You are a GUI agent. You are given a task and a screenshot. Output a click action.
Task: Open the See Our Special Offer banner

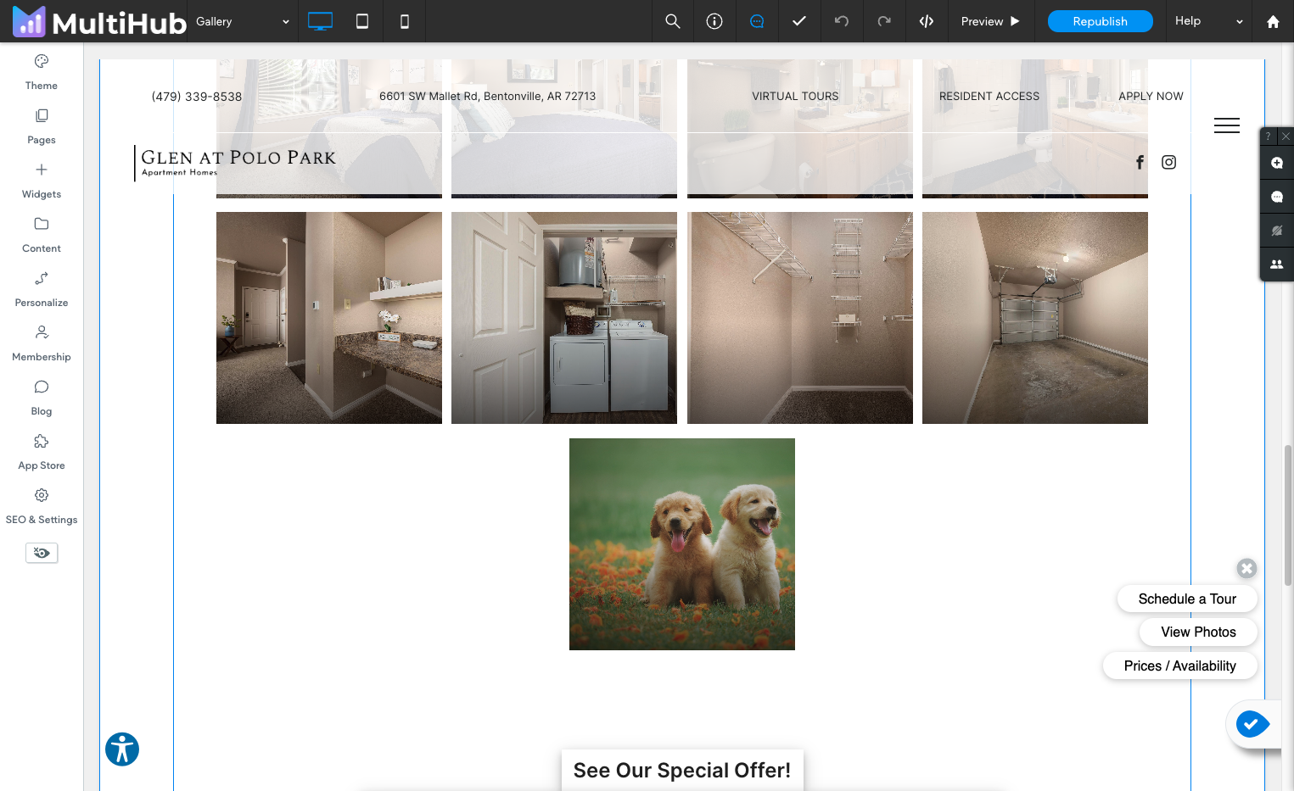click(x=682, y=770)
